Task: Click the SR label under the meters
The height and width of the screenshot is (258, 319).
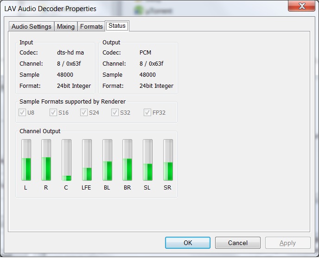Action: (167, 188)
